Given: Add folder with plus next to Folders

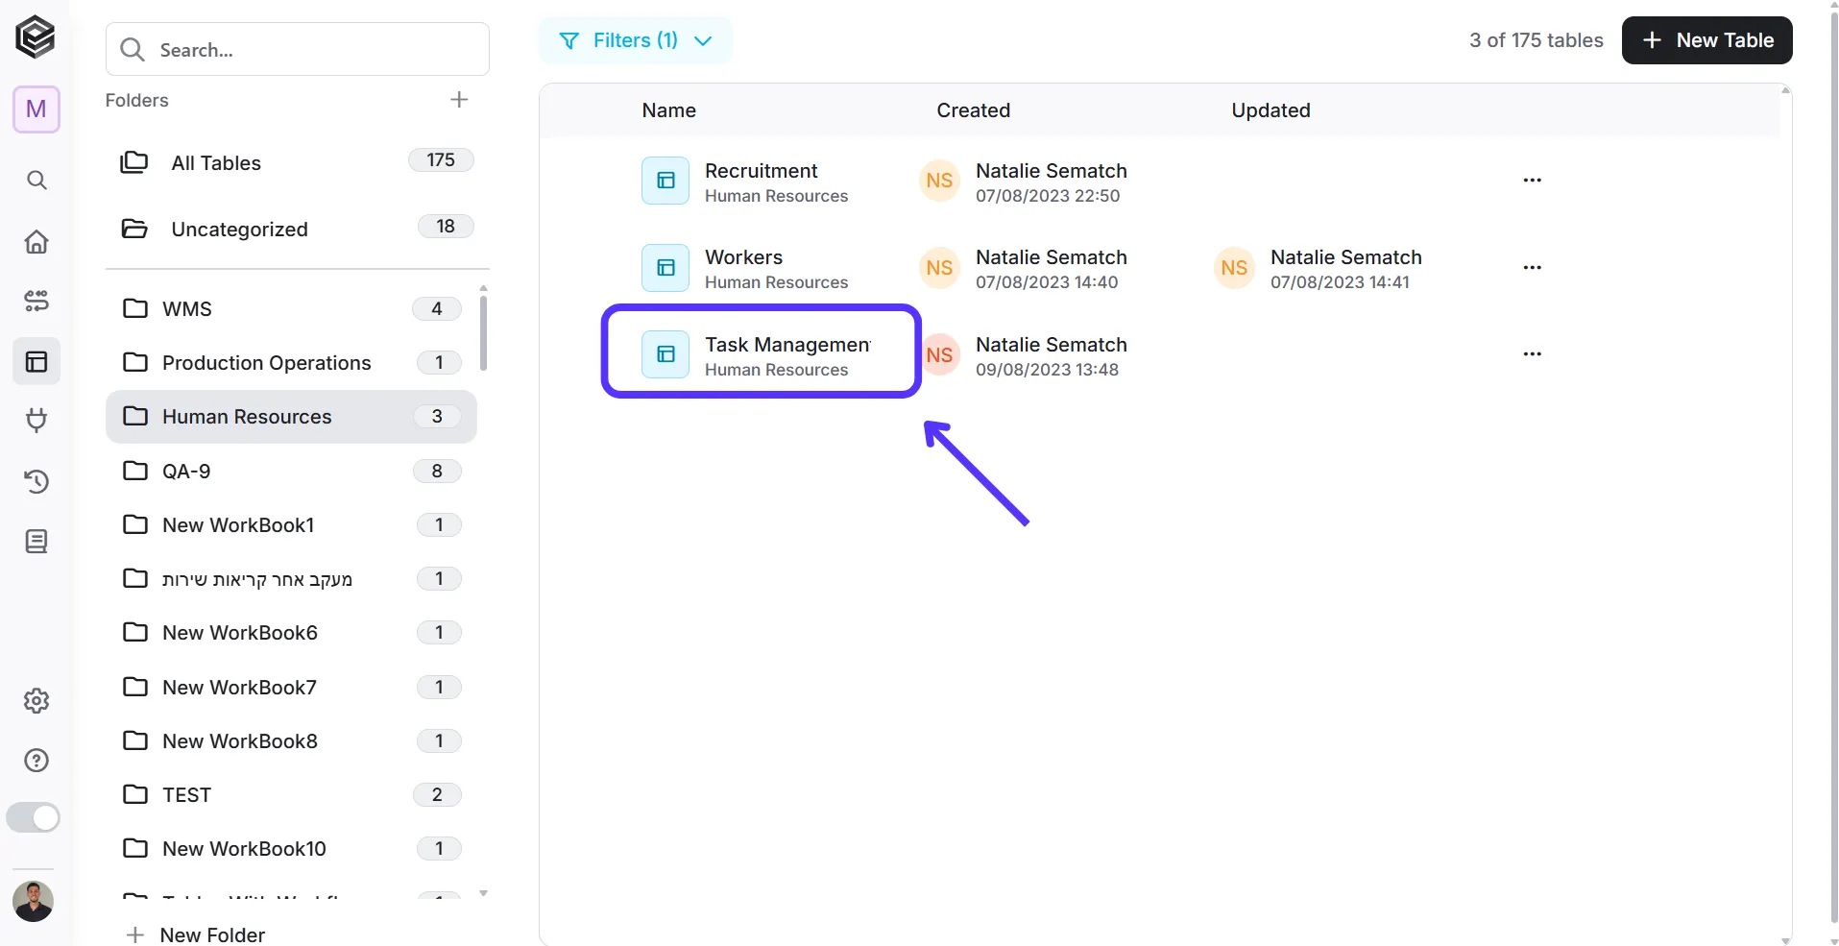Looking at the screenshot, I should [x=459, y=100].
